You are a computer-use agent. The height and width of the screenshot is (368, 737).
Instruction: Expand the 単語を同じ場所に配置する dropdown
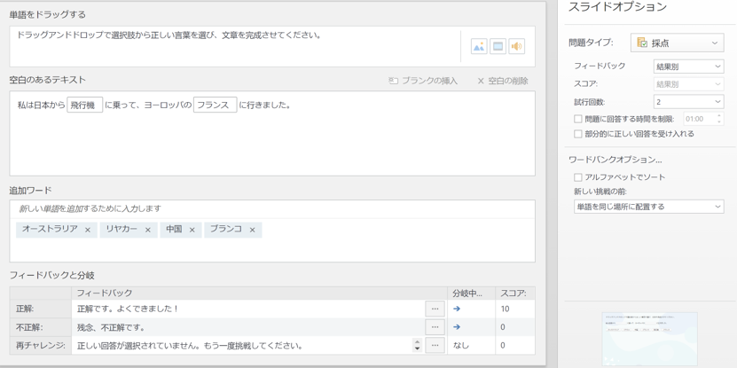coord(648,207)
